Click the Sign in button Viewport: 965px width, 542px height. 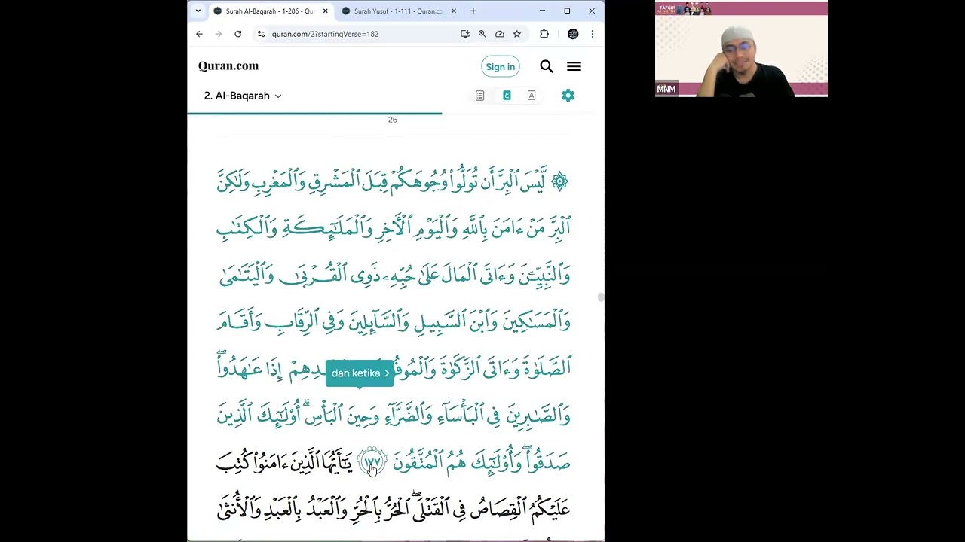coord(501,67)
